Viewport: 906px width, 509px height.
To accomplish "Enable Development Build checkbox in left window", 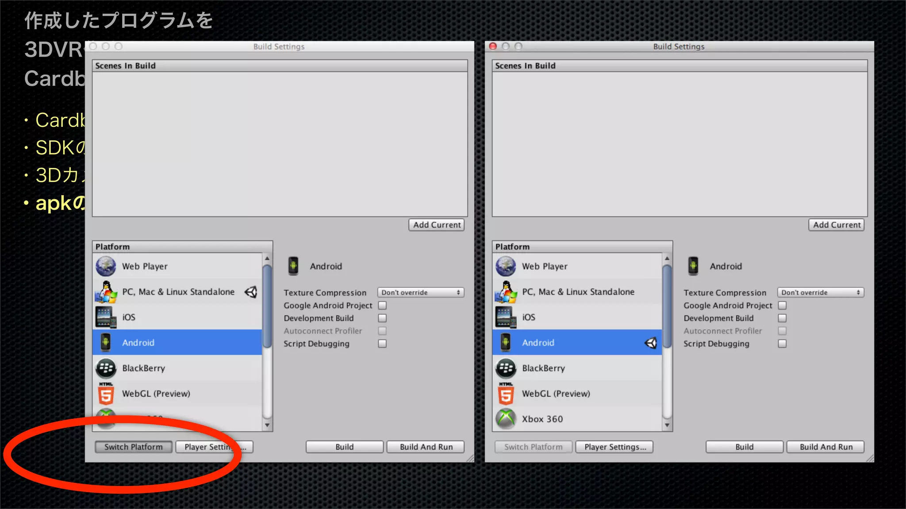I will point(383,318).
